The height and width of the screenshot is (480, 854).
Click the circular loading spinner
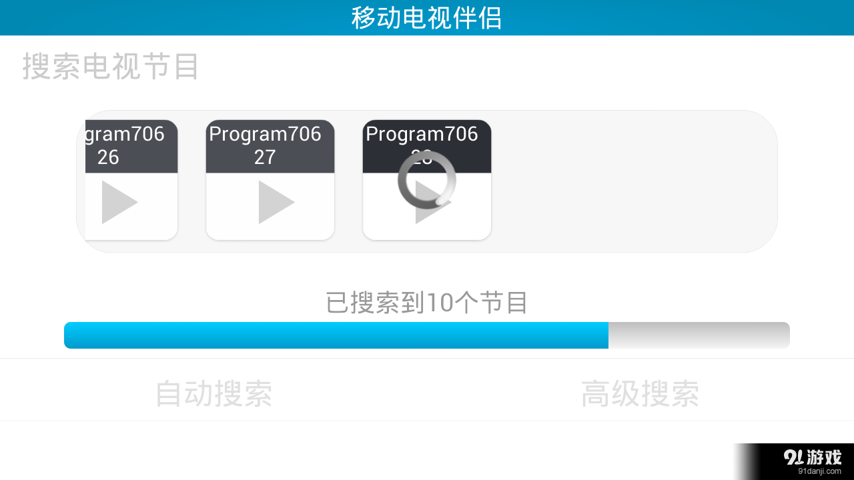pyautogui.click(x=427, y=180)
